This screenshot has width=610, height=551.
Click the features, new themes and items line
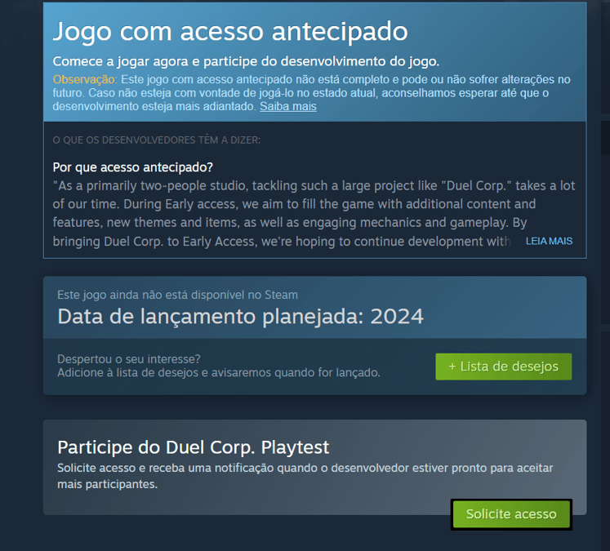(290, 222)
